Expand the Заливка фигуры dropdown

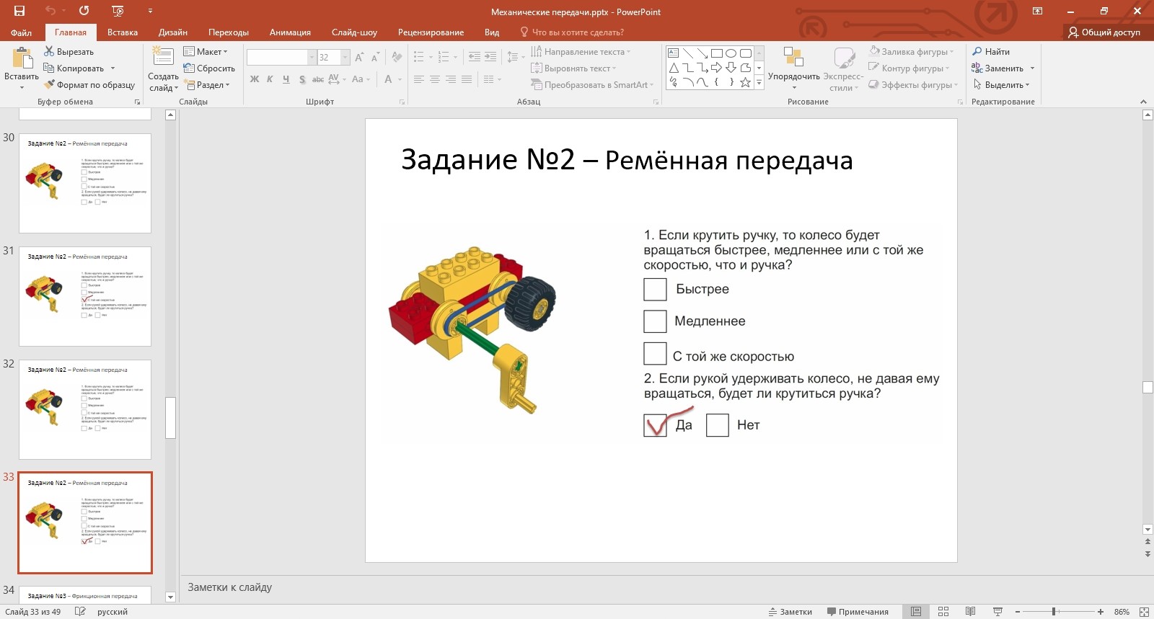(x=952, y=52)
